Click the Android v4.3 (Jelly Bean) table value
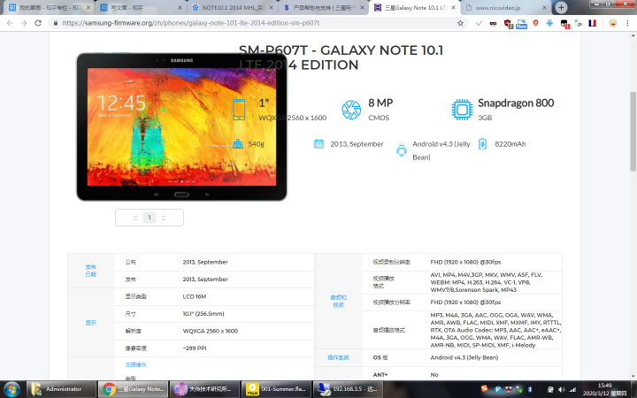The height and width of the screenshot is (398, 637). pyautogui.click(x=464, y=357)
